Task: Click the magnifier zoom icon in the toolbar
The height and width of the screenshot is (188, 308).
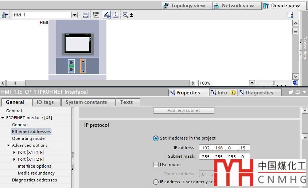Action: click(x=126, y=15)
